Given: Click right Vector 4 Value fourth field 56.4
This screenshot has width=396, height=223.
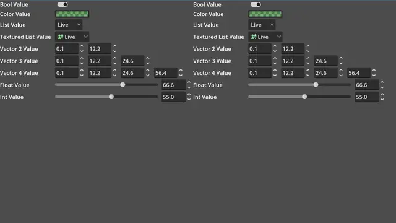Looking at the screenshot, I should (x=359, y=73).
